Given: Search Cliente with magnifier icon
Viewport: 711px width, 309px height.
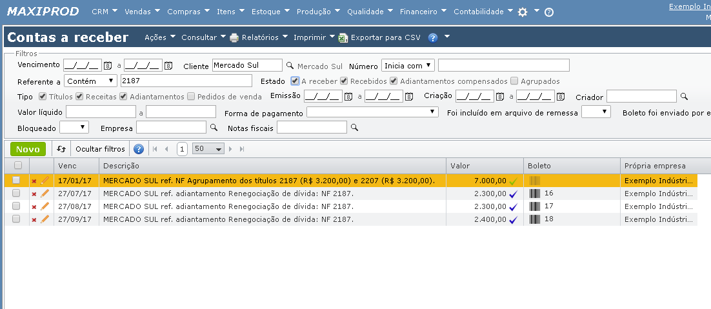Looking at the screenshot, I should (x=290, y=65).
